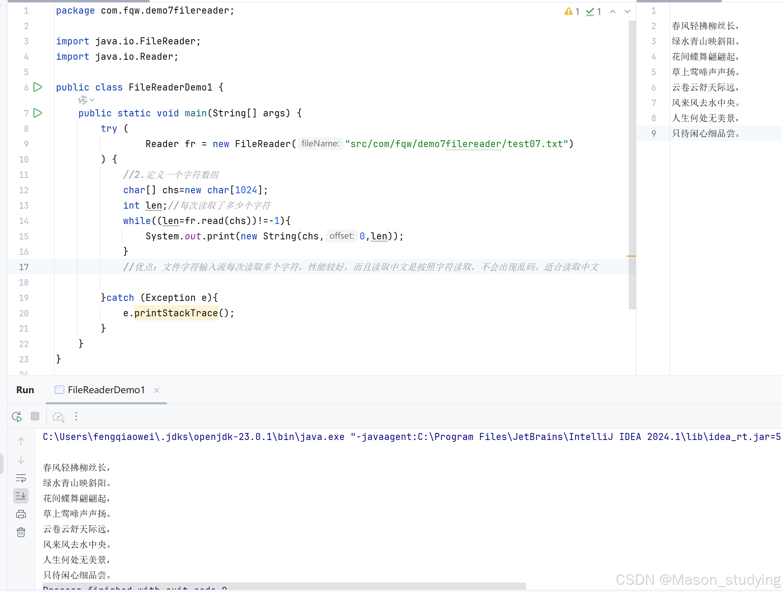
Task: Click the Run tool window title
Action: click(x=25, y=390)
